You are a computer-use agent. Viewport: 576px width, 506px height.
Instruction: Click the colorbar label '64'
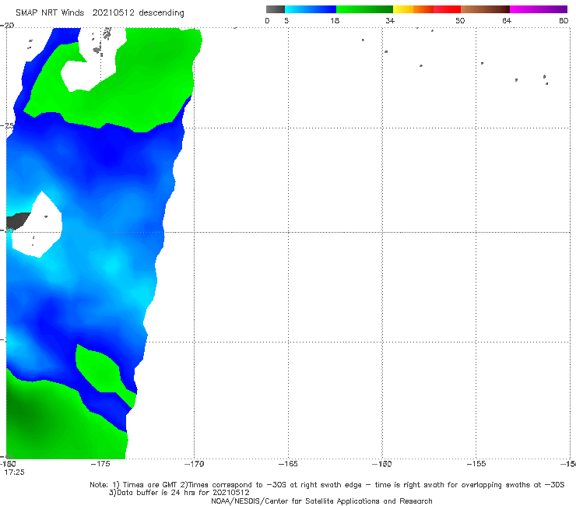pyautogui.click(x=507, y=20)
